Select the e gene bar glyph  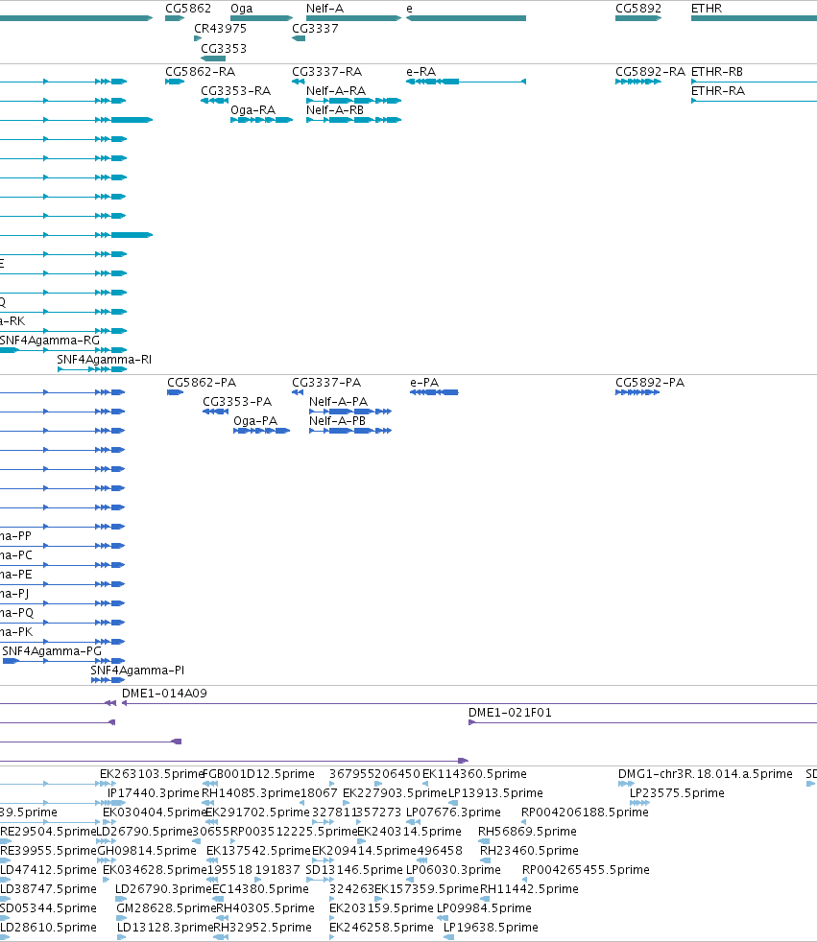[x=466, y=18]
